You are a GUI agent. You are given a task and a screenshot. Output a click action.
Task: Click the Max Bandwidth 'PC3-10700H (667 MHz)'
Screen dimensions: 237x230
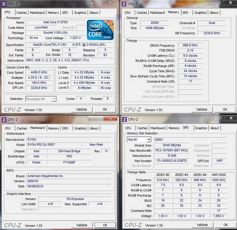coord(172,150)
